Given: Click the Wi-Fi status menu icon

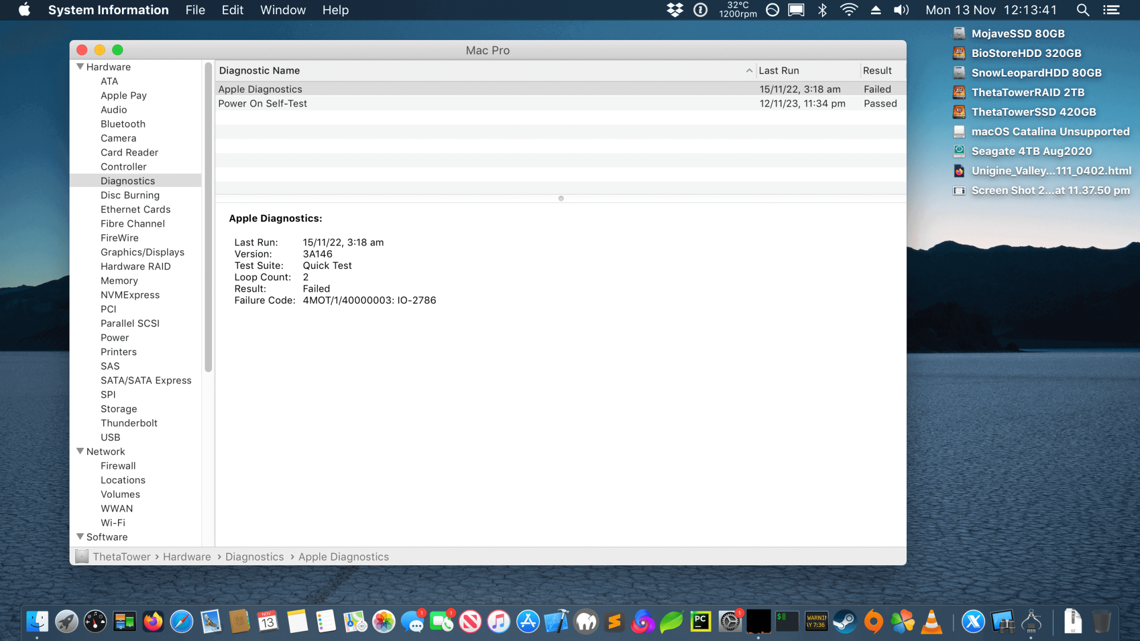Looking at the screenshot, I should 849,10.
